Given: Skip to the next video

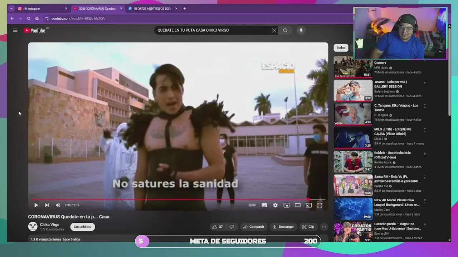Looking at the screenshot, I should (x=47, y=205).
